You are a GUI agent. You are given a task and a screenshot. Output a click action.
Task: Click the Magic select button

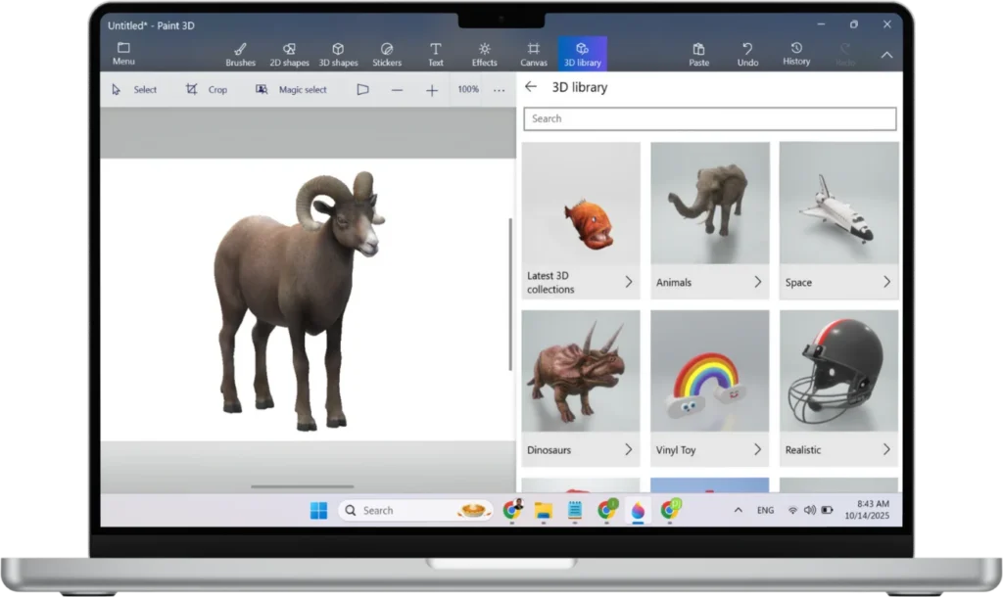pyautogui.click(x=291, y=89)
